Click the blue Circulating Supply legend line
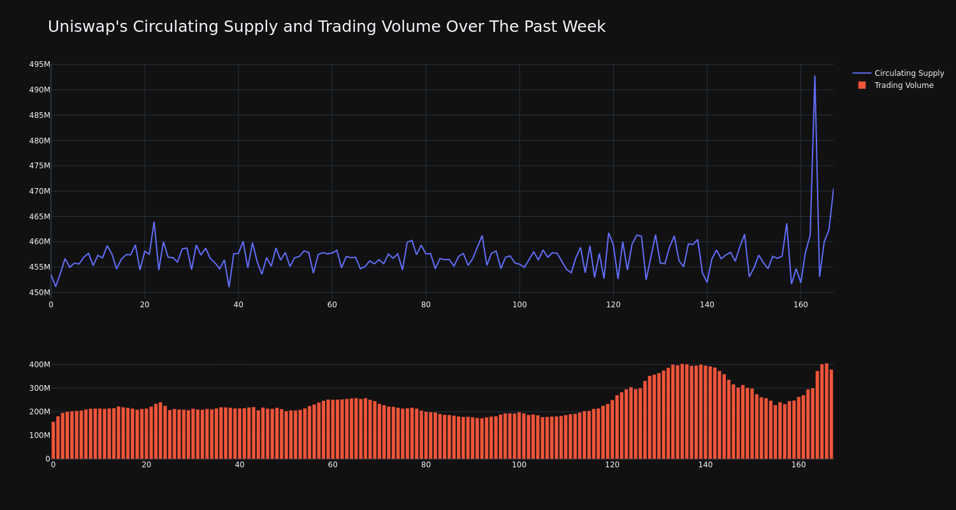 coord(862,73)
